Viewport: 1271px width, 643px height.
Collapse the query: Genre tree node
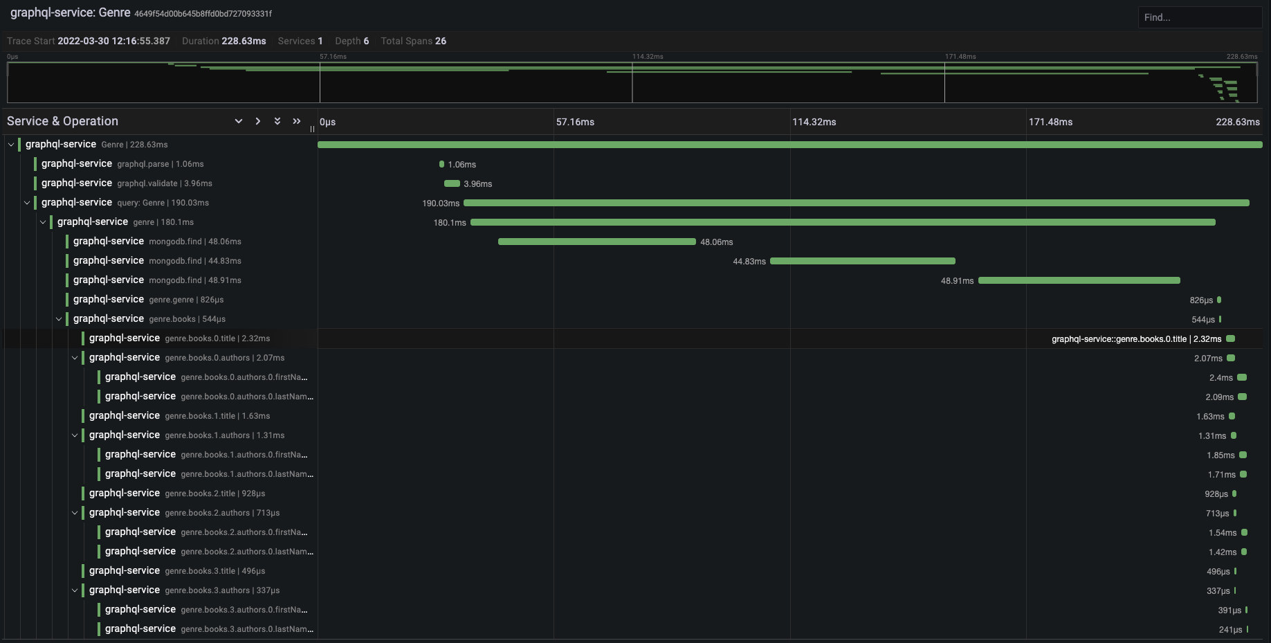27,202
